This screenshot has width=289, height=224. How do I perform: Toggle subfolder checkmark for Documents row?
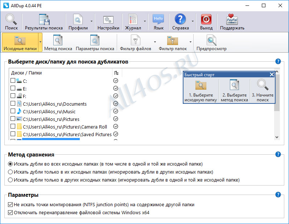[x=116, y=103]
